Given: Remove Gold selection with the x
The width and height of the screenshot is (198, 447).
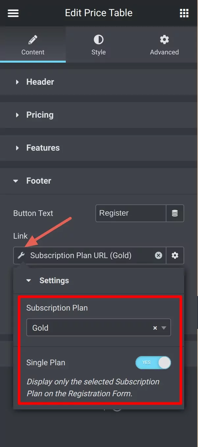Looking at the screenshot, I should (x=155, y=328).
